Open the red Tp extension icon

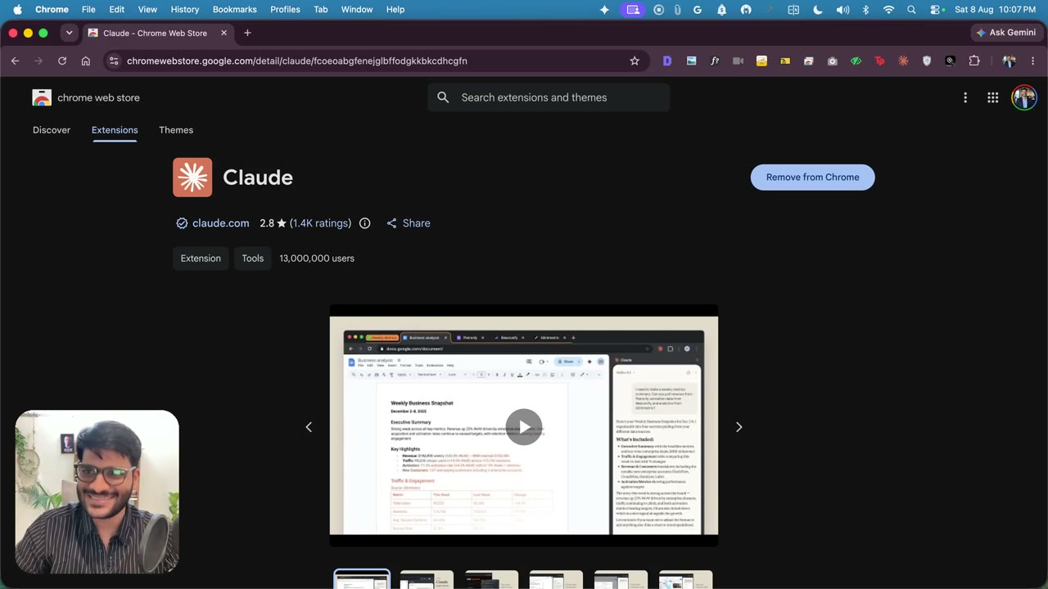point(880,61)
